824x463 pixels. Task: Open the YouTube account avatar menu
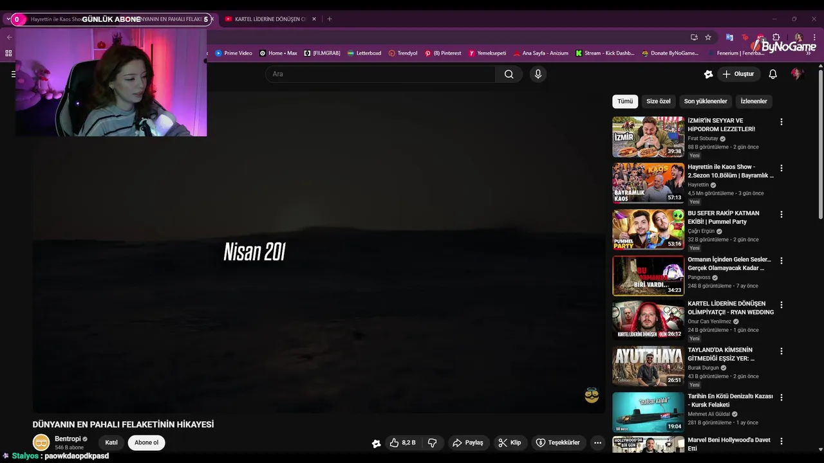(797, 74)
